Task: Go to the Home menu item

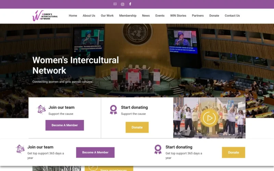Action: click(73, 15)
